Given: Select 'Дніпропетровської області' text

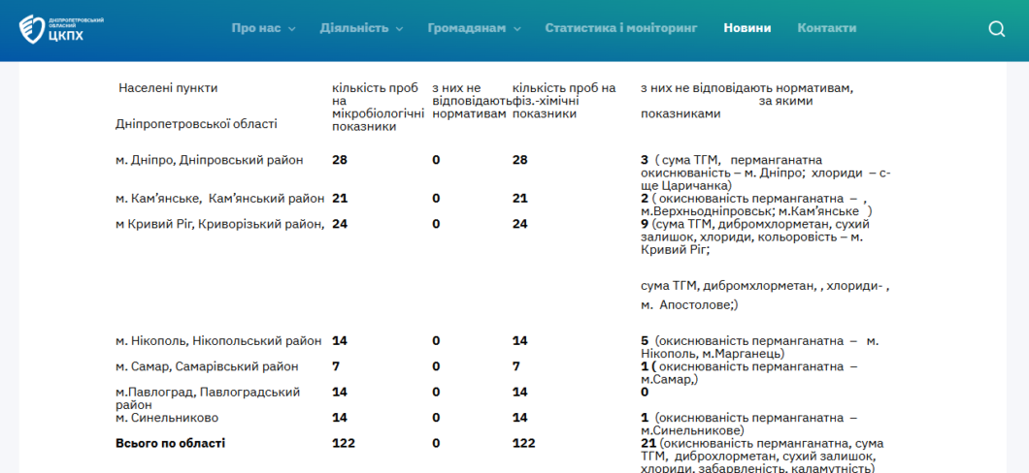Looking at the screenshot, I should click(196, 124).
